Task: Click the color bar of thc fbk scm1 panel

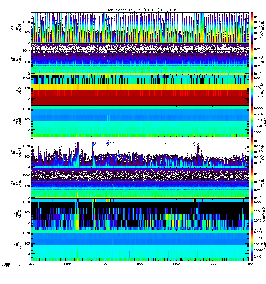Action: (251, 245)
